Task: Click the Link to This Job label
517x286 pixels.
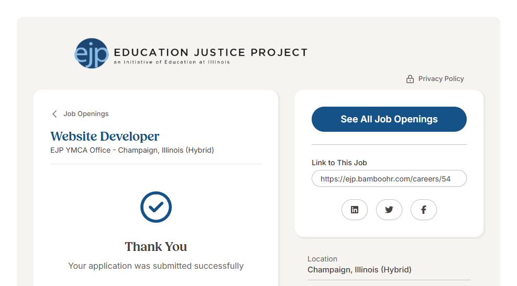Action: pyautogui.click(x=339, y=163)
